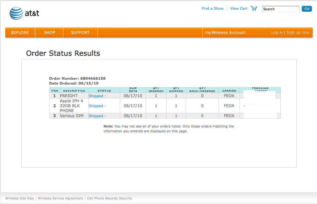
Task: Open Wireless Site Map footer link
Action: (19, 199)
